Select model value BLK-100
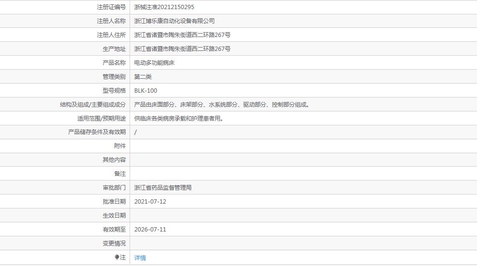 point(146,91)
